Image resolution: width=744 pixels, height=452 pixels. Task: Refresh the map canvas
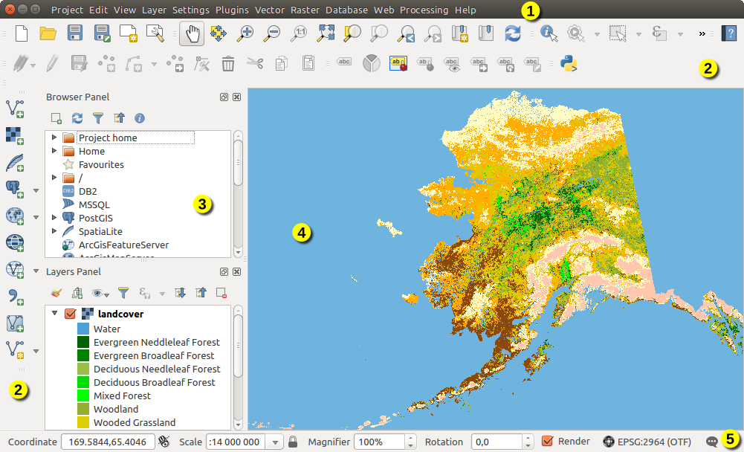tap(513, 33)
